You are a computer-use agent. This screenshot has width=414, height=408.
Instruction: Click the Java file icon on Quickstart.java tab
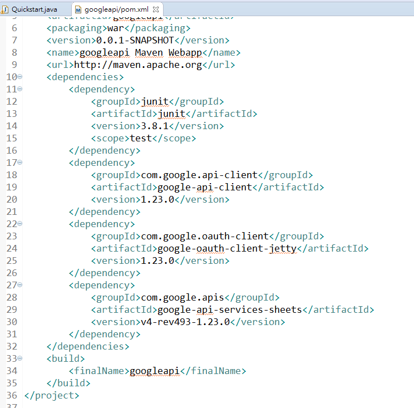5,9
